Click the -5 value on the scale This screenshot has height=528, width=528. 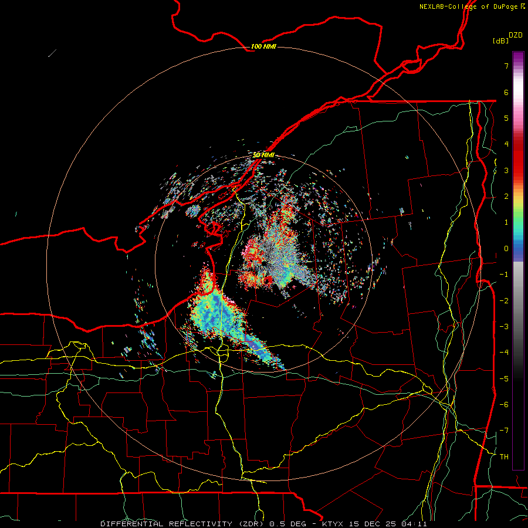coord(504,378)
